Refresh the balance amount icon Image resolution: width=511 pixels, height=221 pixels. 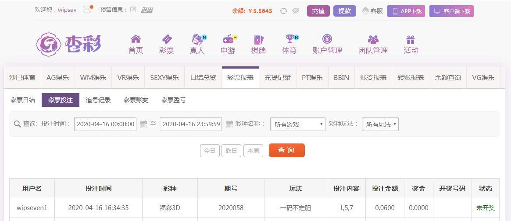pyautogui.click(x=283, y=11)
